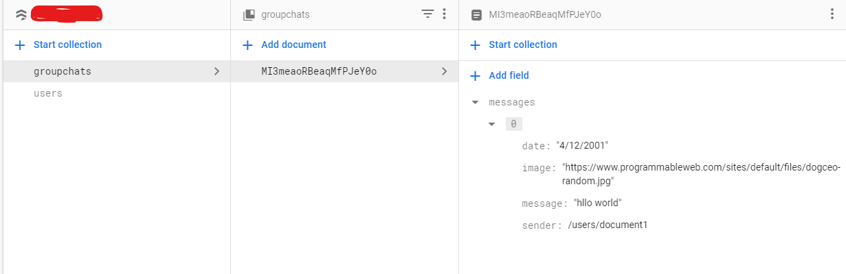Click the filter icon in groupchats header
This screenshot has width=846, height=274.
pos(427,14)
